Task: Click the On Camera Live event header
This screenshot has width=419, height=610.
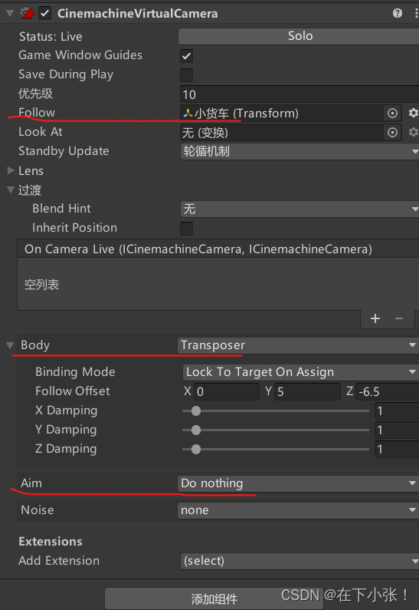Action: point(218,249)
